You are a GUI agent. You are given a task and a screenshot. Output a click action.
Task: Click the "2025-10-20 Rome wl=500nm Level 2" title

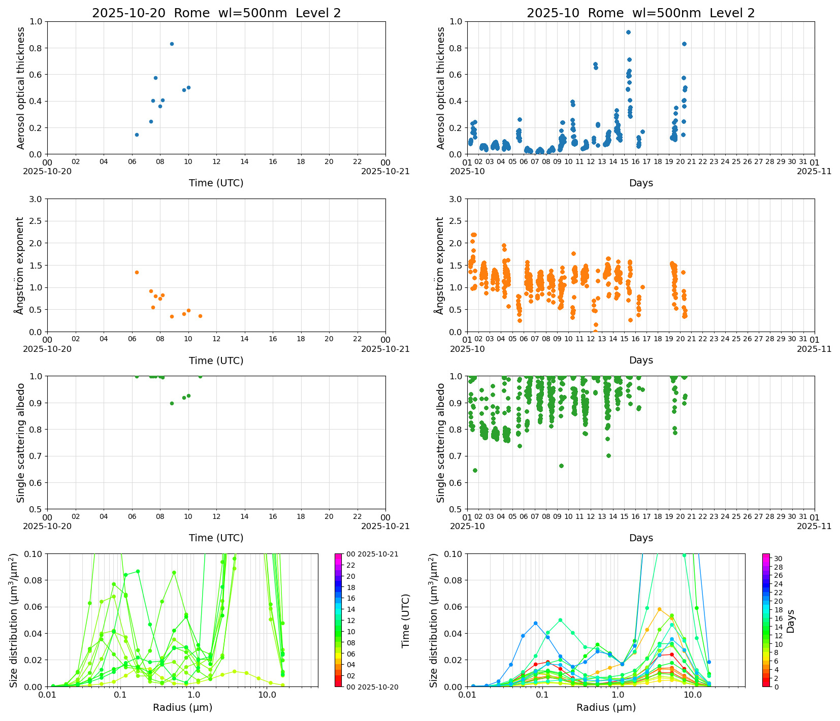[216, 13]
